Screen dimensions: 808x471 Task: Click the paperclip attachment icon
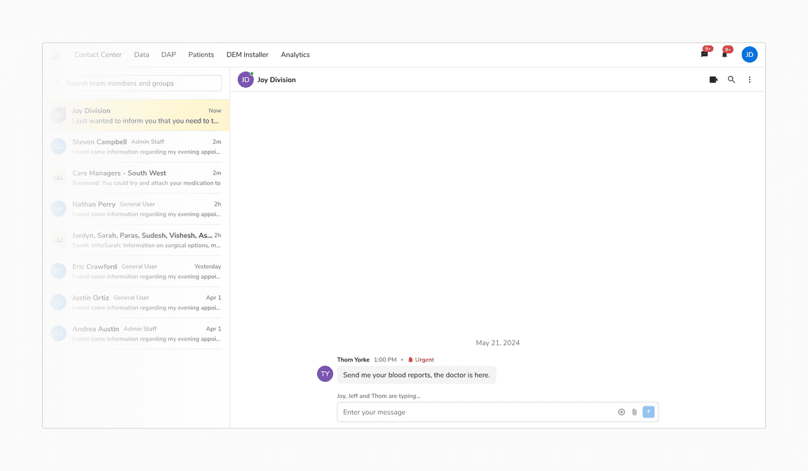(634, 412)
